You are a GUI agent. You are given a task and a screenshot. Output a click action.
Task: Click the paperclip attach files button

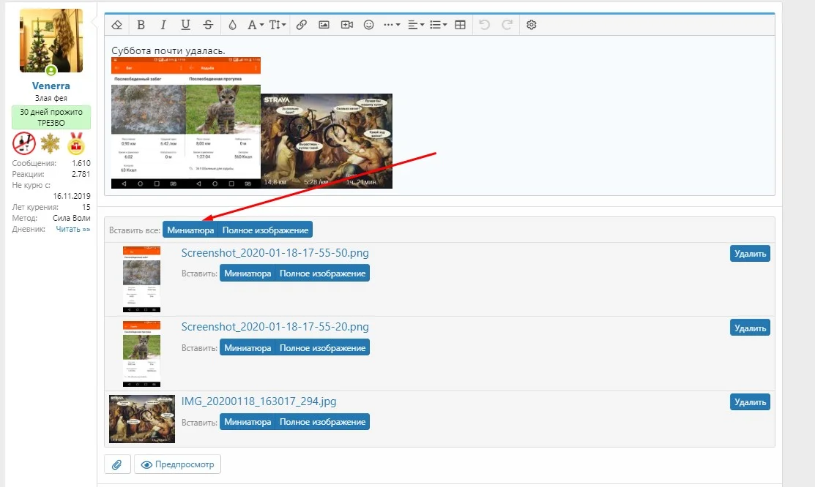tap(117, 464)
